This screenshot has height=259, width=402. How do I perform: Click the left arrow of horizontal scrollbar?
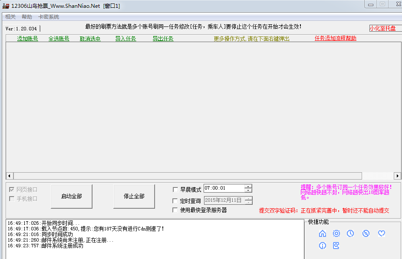[10, 176]
